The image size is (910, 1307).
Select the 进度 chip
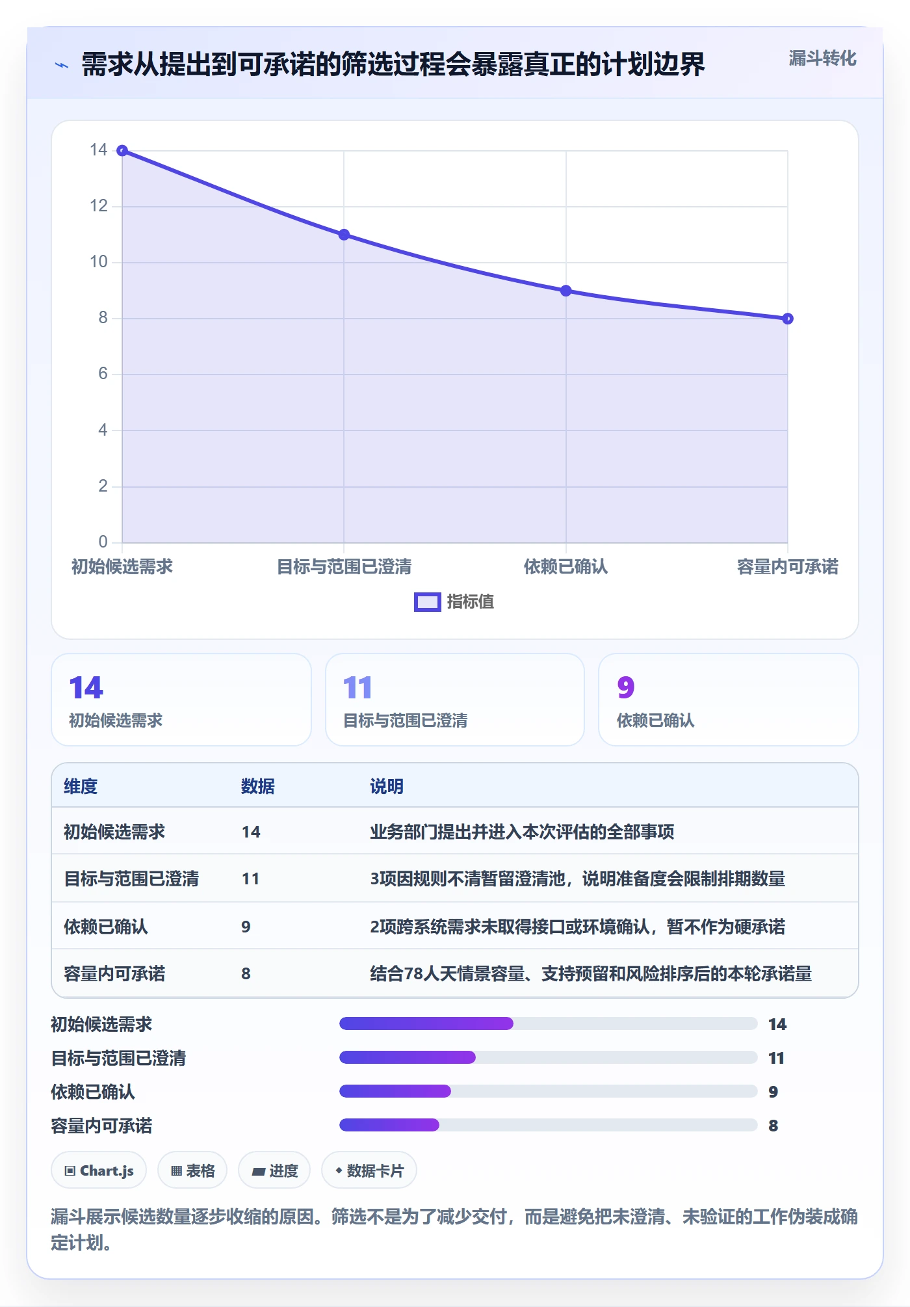[274, 1170]
